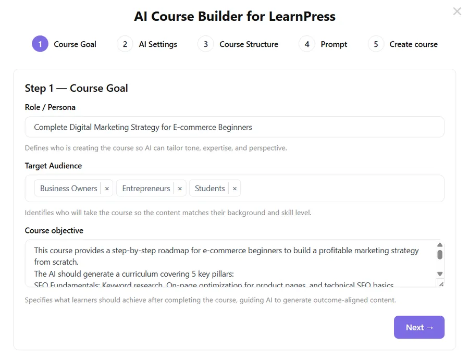
Task: Remove the Entrepreneurs audience tag
Action: (180, 188)
